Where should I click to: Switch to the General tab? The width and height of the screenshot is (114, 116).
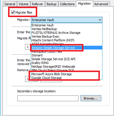click(x=10, y=4)
